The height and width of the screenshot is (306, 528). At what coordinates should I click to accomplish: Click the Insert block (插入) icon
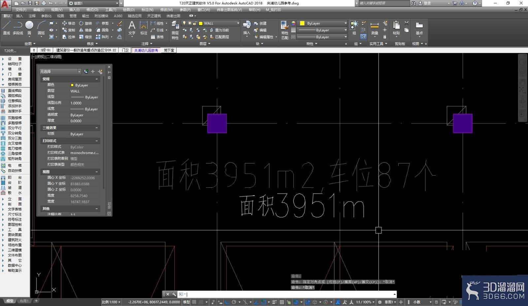pos(247,28)
